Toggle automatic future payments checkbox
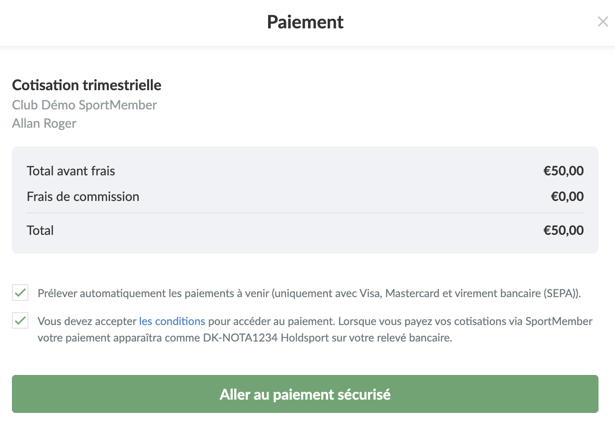Viewport: 615px width, 423px height. pos(20,293)
